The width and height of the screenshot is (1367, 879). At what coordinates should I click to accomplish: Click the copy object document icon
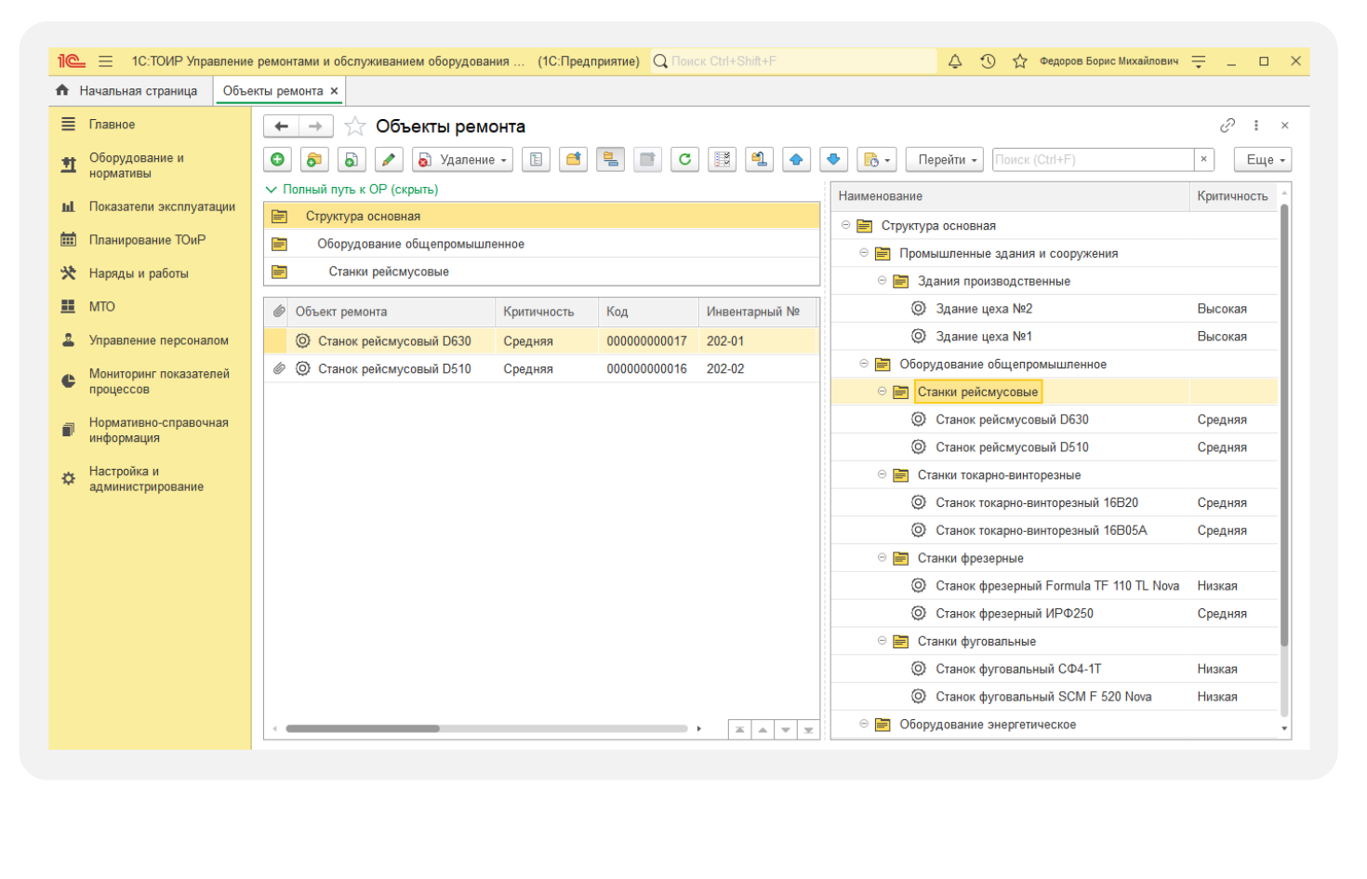352,160
